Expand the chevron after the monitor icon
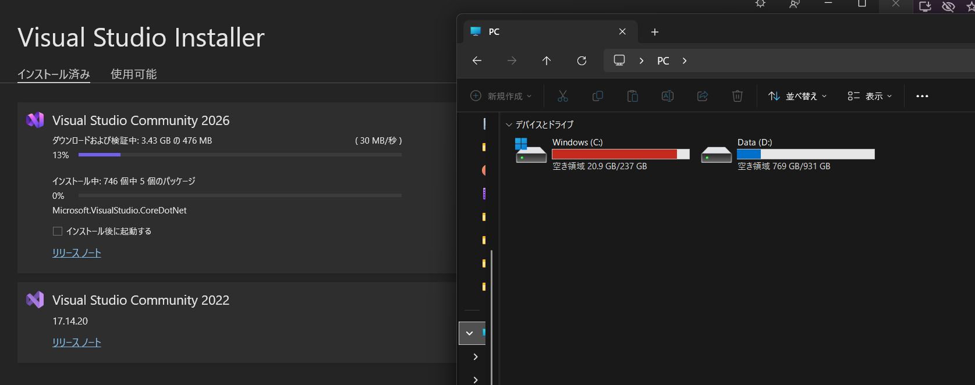 641,60
